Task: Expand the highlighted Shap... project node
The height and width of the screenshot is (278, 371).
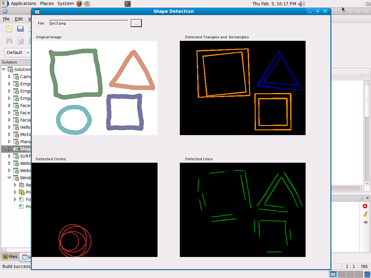Action: (x=9, y=149)
